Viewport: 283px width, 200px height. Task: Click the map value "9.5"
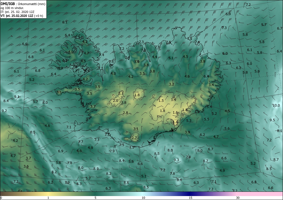pyautogui.click(x=272, y=120)
